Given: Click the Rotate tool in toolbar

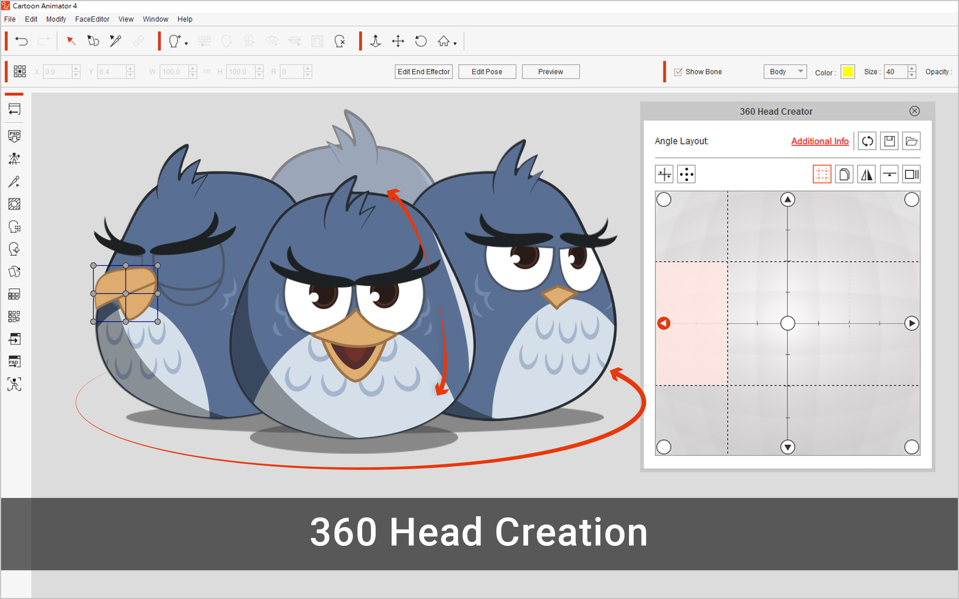Looking at the screenshot, I should pos(421,41).
